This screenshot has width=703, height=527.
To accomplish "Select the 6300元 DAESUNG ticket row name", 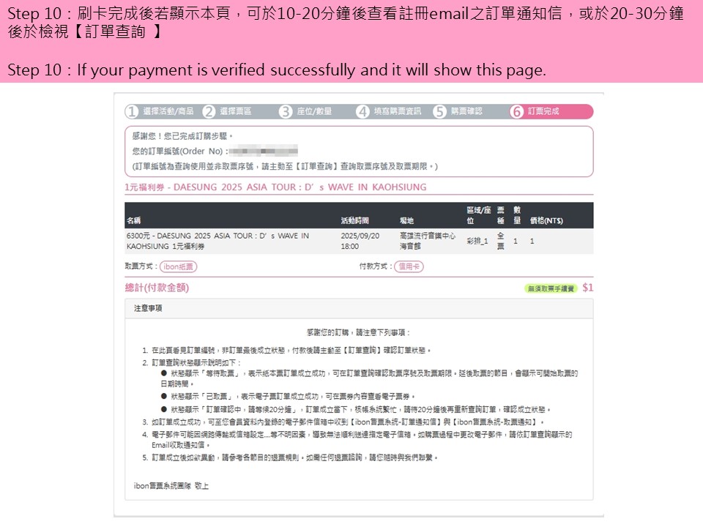I will (x=217, y=241).
